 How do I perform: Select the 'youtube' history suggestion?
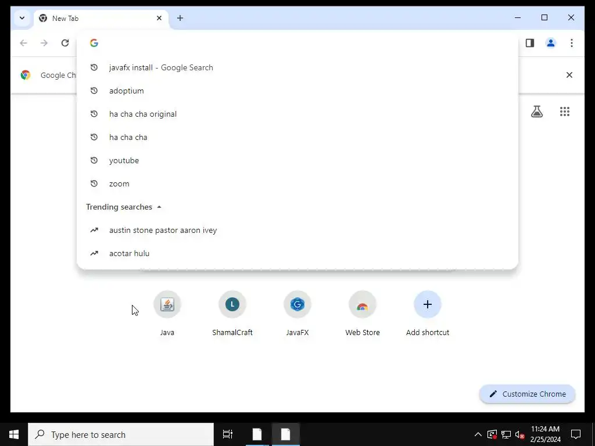(x=297, y=160)
